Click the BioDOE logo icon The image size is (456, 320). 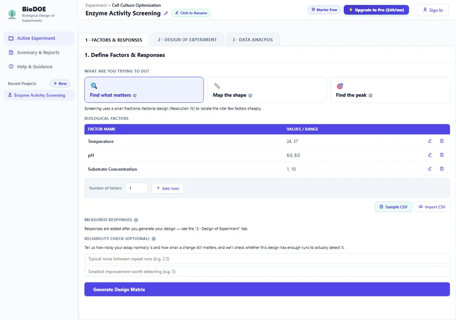point(12,14)
